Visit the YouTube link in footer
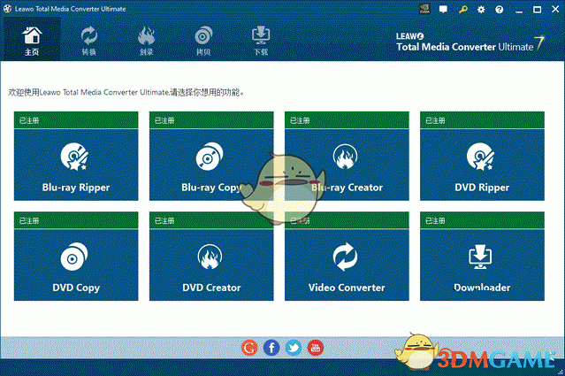The image size is (565, 376). click(315, 348)
